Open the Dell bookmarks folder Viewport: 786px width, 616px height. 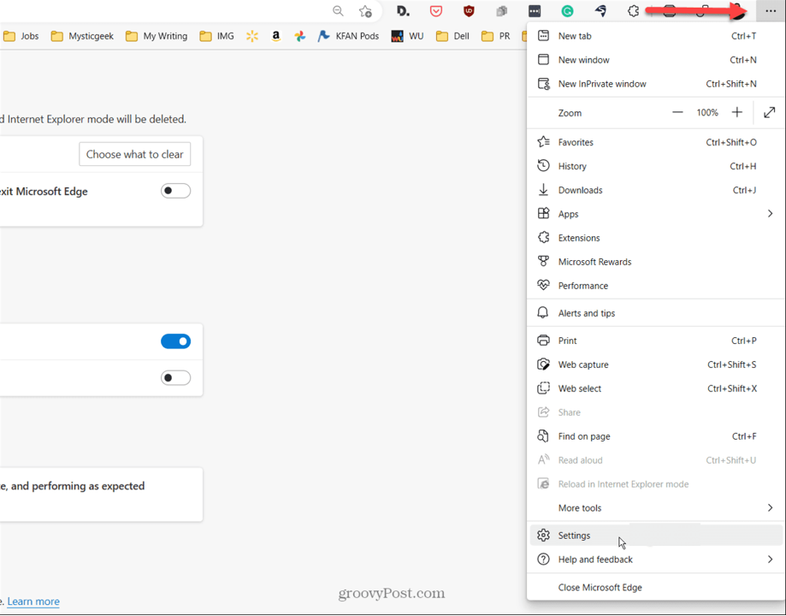tap(452, 36)
